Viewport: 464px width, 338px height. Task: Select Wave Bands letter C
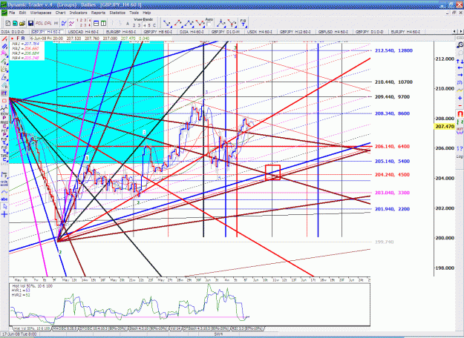[154, 25]
